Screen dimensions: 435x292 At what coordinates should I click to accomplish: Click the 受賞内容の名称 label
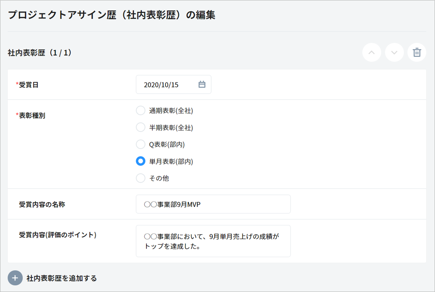[x=42, y=205]
